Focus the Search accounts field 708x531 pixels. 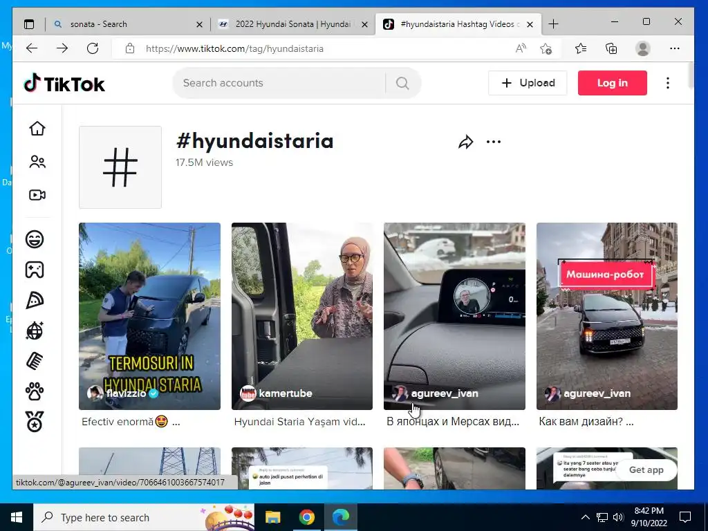tap(279, 83)
